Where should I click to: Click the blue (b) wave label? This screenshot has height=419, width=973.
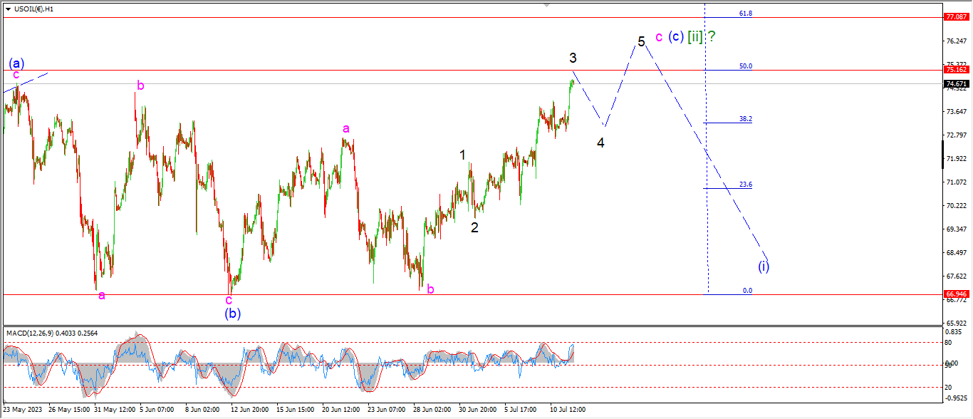tap(233, 313)
